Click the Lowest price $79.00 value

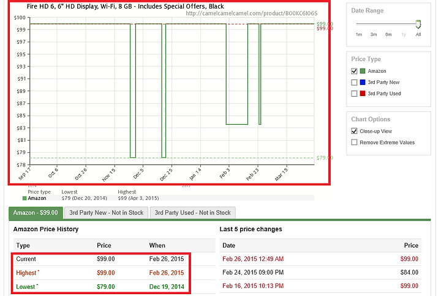point(106,287)
